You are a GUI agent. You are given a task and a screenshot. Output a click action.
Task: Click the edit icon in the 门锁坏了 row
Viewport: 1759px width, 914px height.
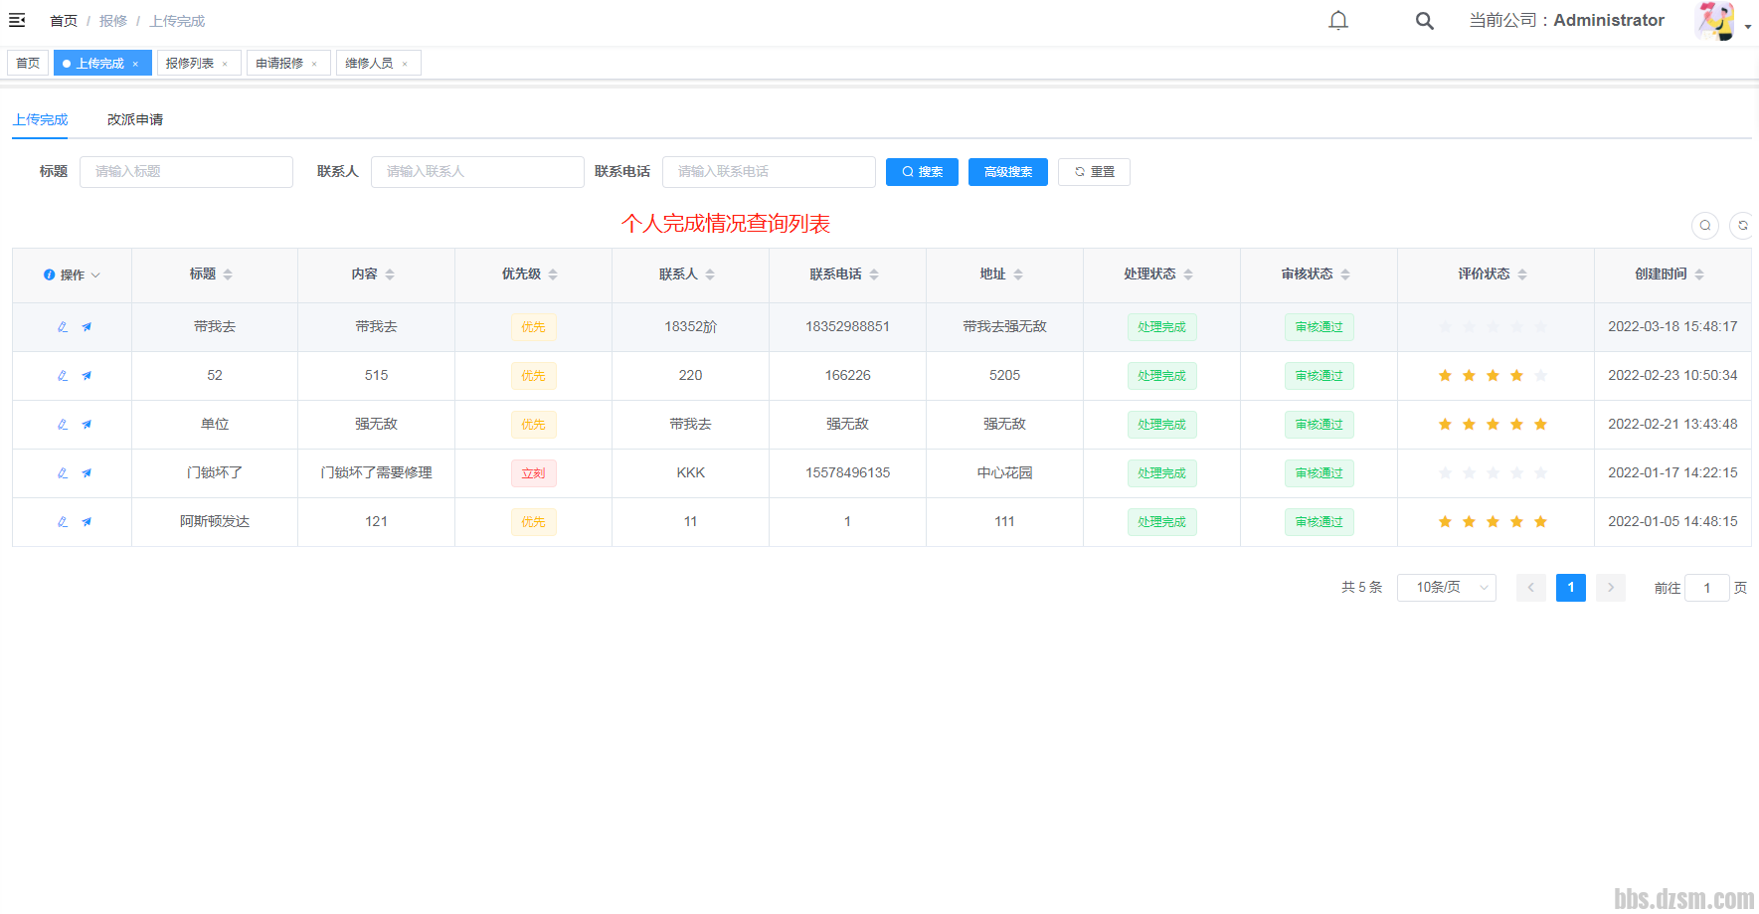pyautogui.click(x=63, y=473)
